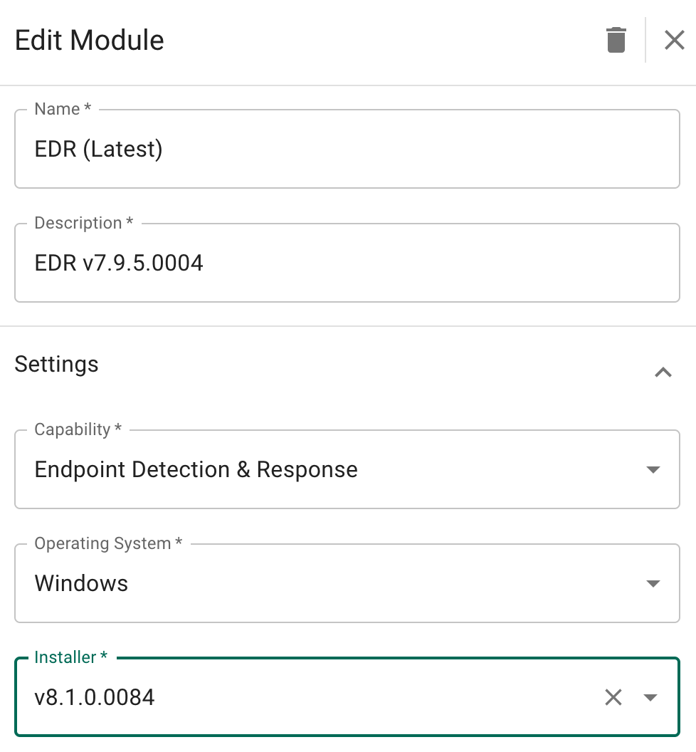Viewport: 696px width, 752px height.
Task: Collapse the Settings section via the chevron
Action: (663, 372)
